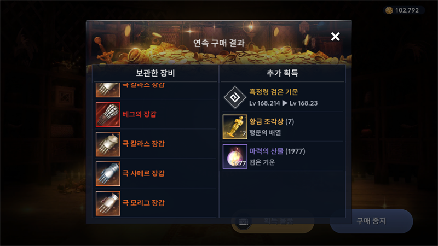This screenshot has height=246, width=438.
Task: Select the partially hidden glove icon at list top
Action: click(108, 90)
